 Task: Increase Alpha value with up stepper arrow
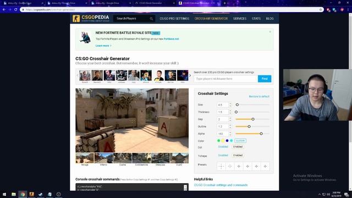[x=230, y=133]
